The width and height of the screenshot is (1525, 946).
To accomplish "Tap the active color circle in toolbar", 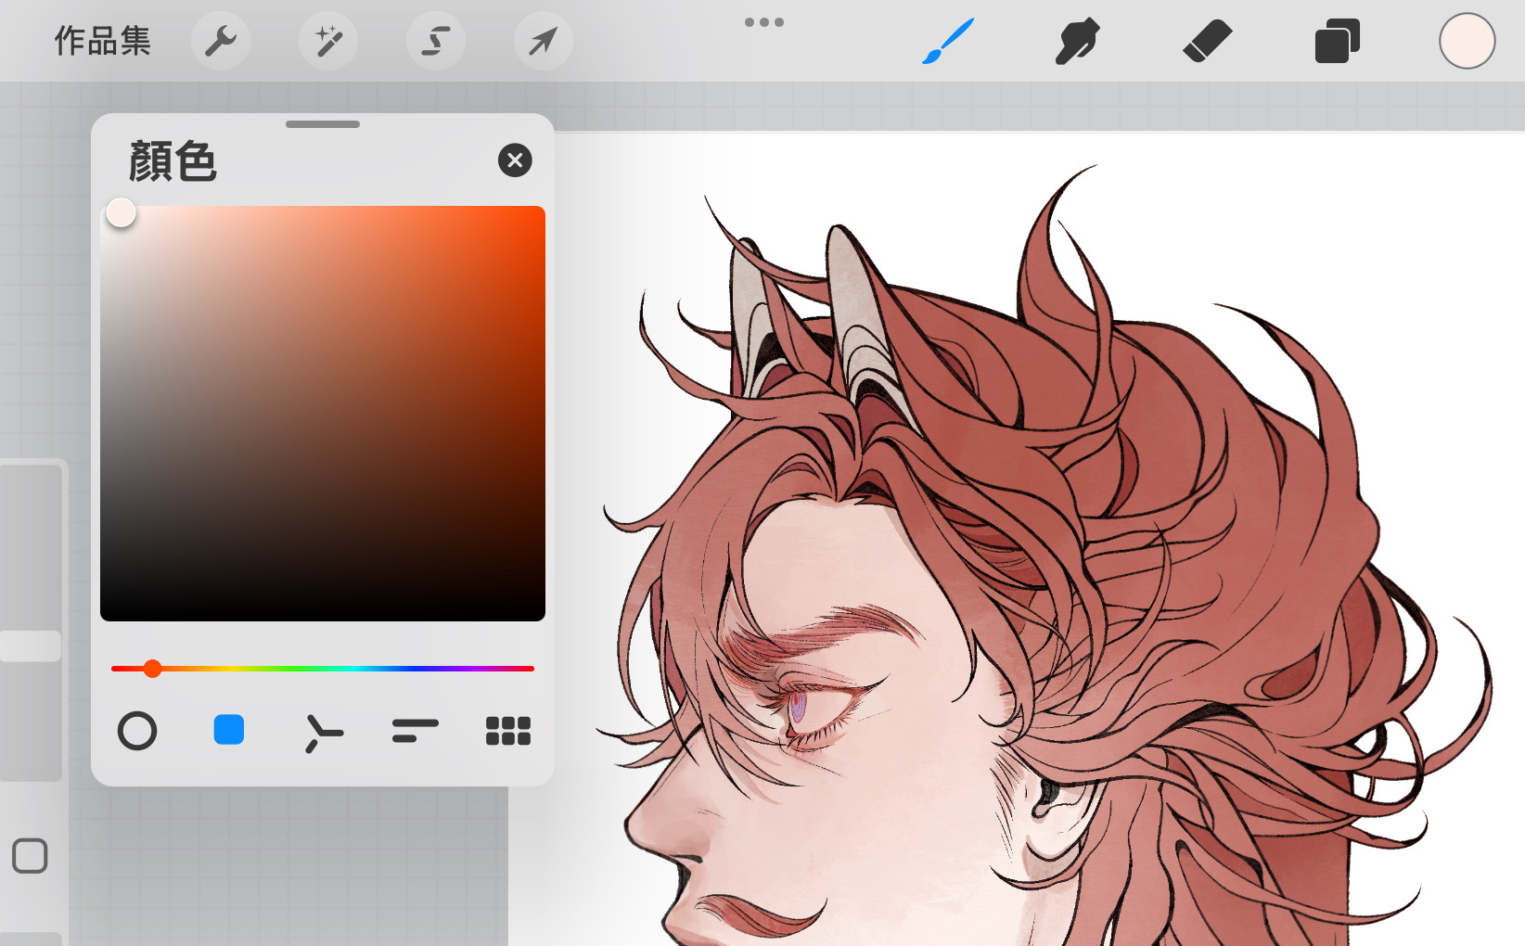I will point(1467,41).
